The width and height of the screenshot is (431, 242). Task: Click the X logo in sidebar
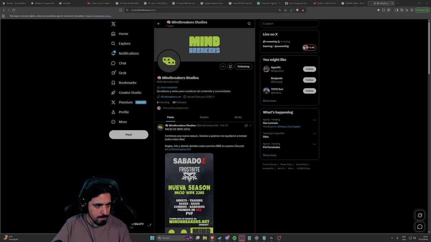(113, 24)
